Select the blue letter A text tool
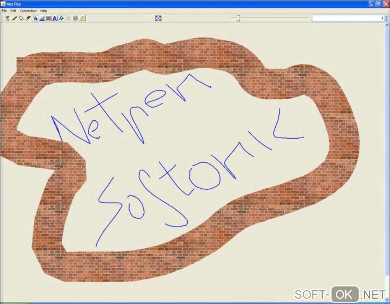 [55, 18]
